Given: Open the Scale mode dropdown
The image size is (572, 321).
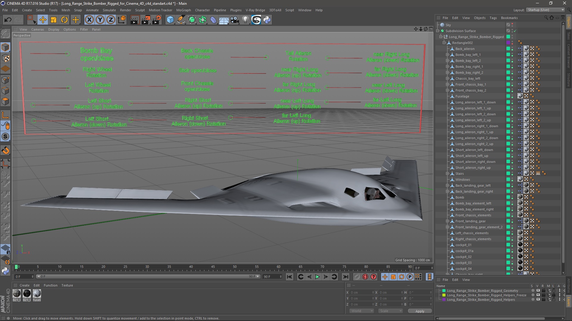Looking at the screenshot, I should pyautogui.click(x=390, y=311).
